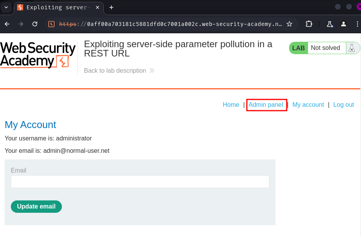Open the Admin panel link
The height and width of the screenshot is (236, 361).
[x=266, y=105]
